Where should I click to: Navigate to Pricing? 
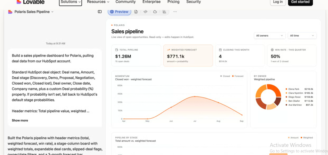point(173,2)
